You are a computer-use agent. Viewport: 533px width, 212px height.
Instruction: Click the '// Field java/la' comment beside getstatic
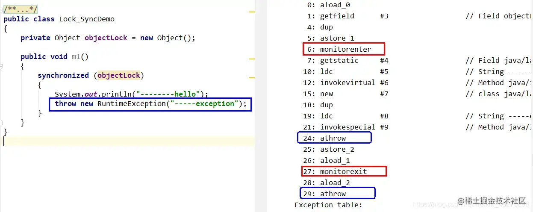click(x=499, y=60)
